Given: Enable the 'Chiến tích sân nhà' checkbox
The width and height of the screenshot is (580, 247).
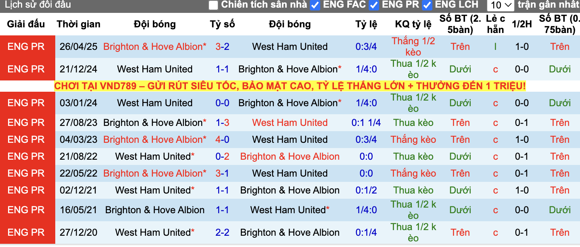Looking at the screenshot, I should [213, 5].
